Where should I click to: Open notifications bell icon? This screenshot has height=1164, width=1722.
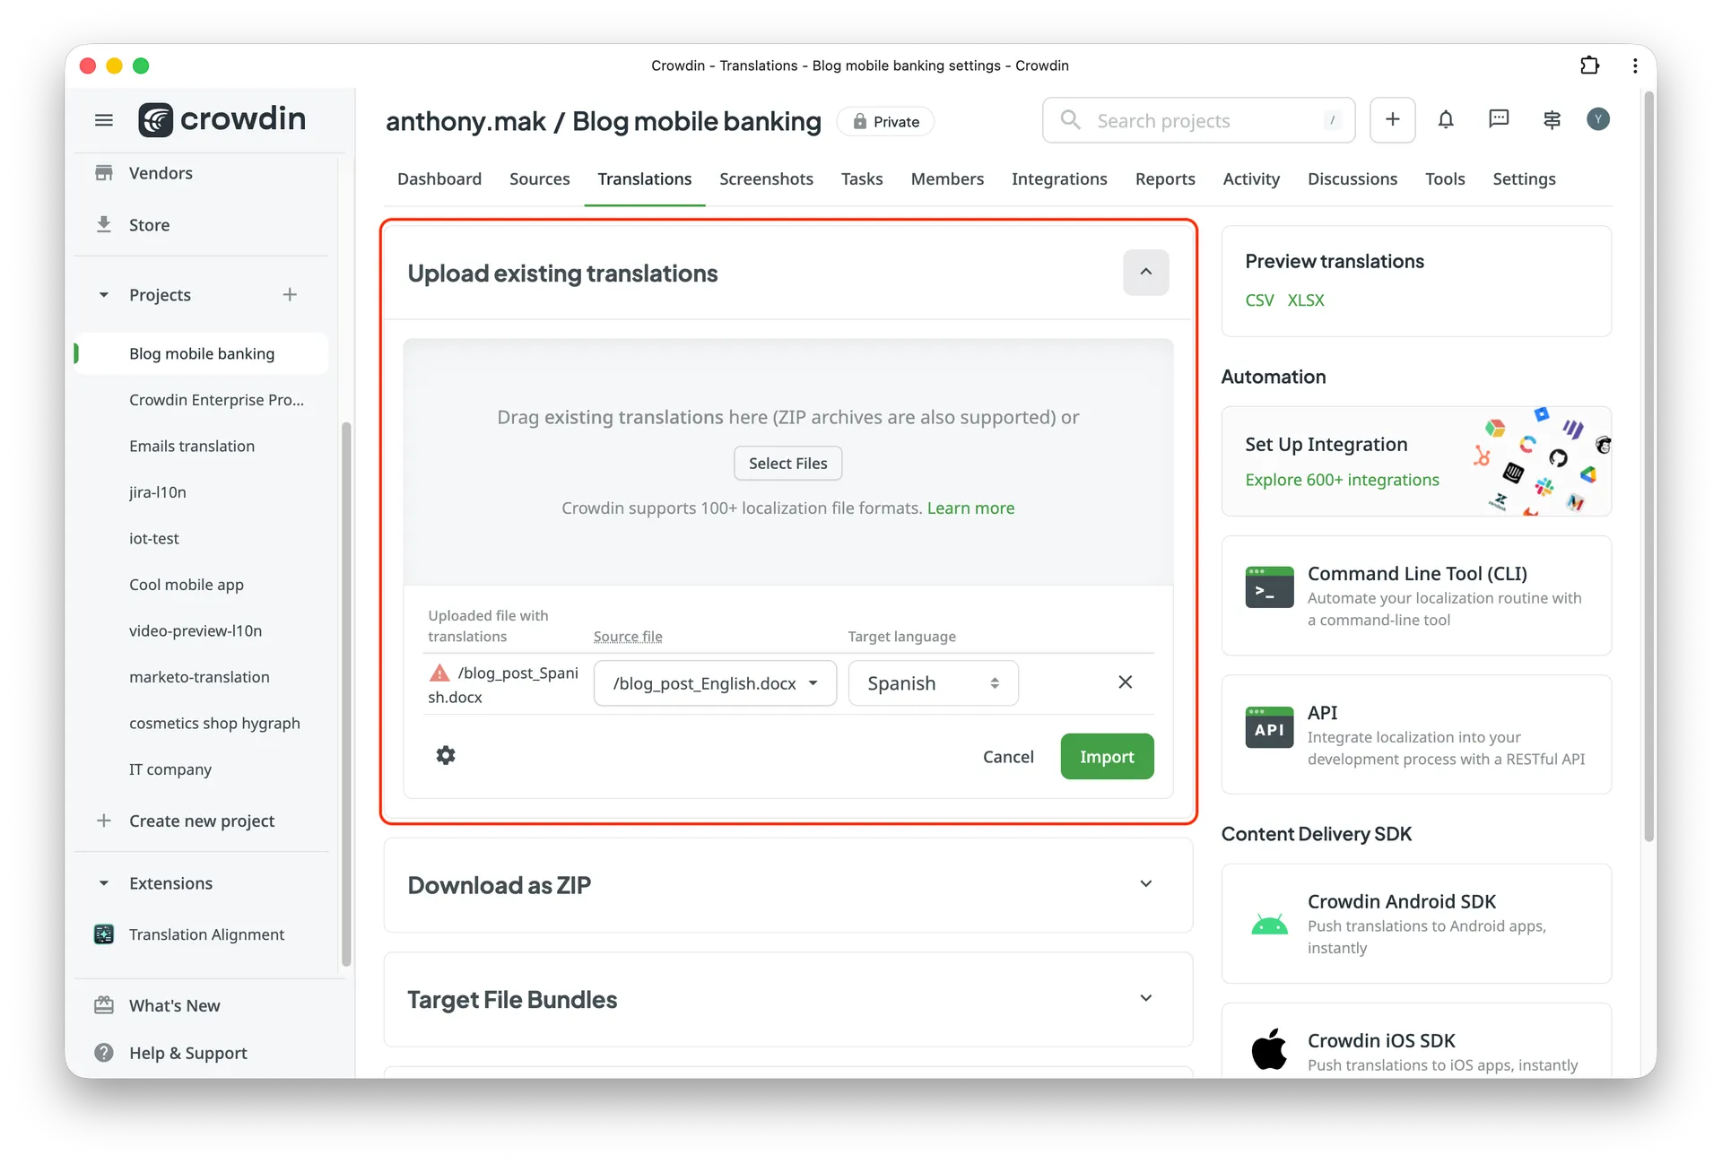click(1445, 119)
